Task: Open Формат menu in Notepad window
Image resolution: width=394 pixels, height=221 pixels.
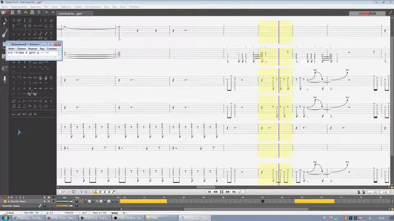Action: [x=33, y=48]
